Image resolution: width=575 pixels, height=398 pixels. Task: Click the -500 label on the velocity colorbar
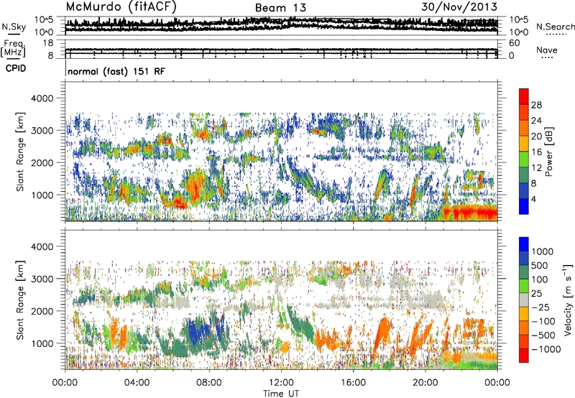(543, 335)
